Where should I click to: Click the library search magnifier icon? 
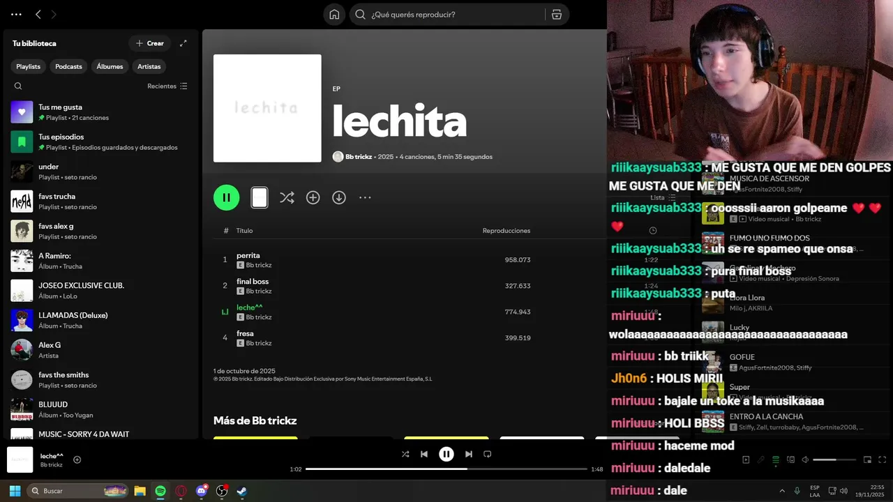(x=18, y=86)
